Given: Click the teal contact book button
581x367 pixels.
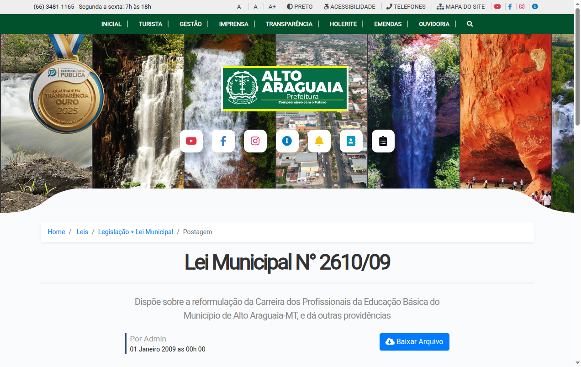Looking at the screenshot, I should click(351, 141).
